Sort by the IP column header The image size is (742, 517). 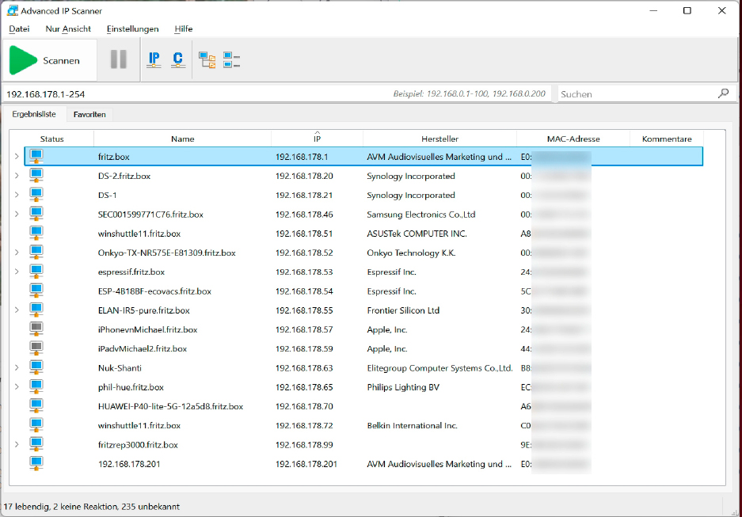pyautogui.click(x=317, y=139)
